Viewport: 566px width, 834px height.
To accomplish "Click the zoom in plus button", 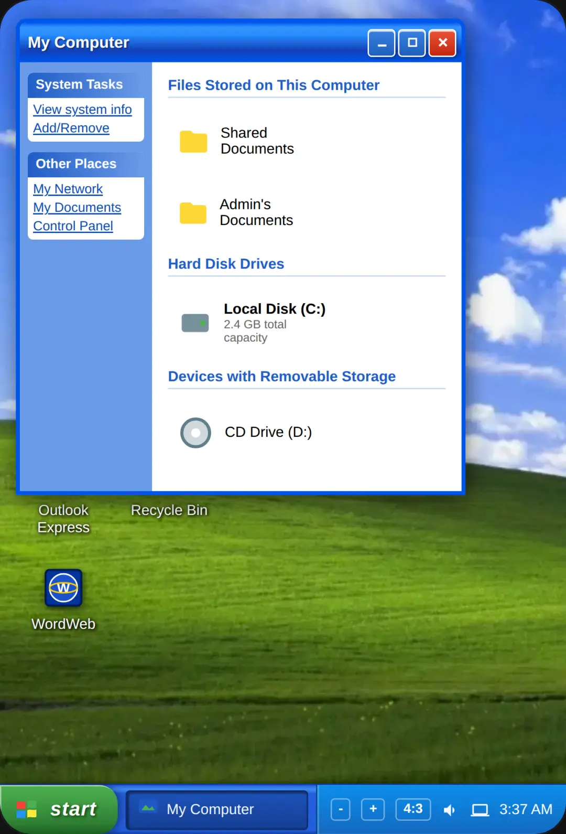I will [x=373, y=809].
